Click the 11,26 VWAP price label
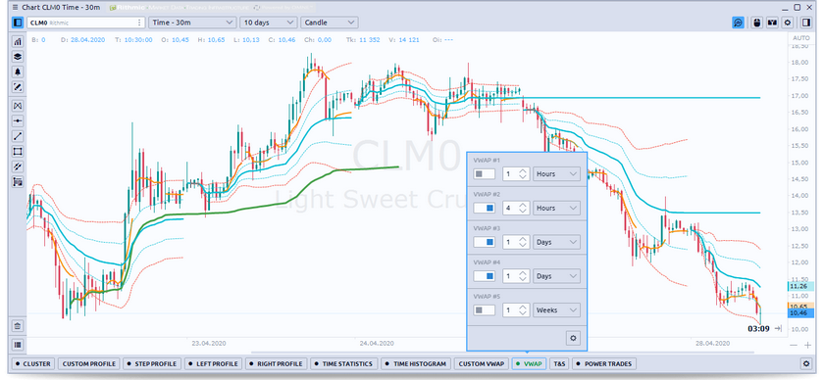 (800, 287)
